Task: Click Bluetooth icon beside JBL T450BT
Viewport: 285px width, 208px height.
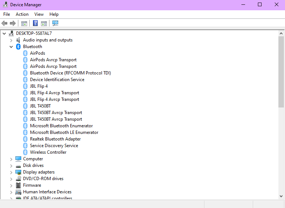Action: [25, 106]
